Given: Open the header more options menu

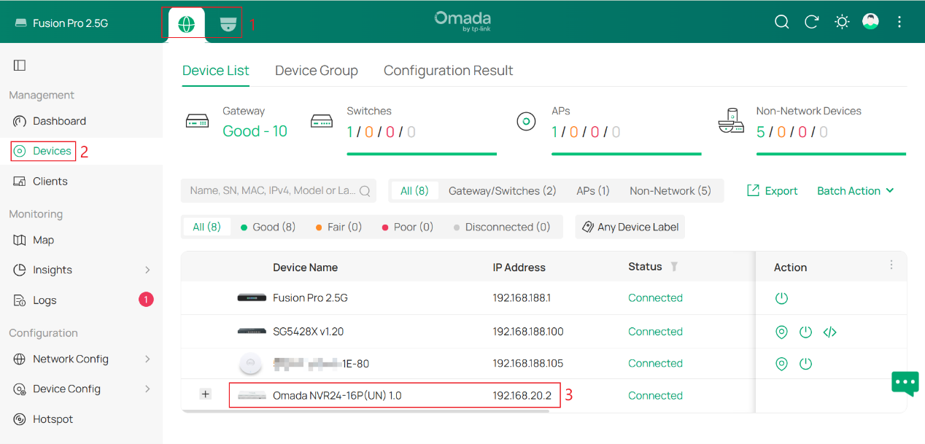Looking at the screenshot, I should (x=899, y=22).
